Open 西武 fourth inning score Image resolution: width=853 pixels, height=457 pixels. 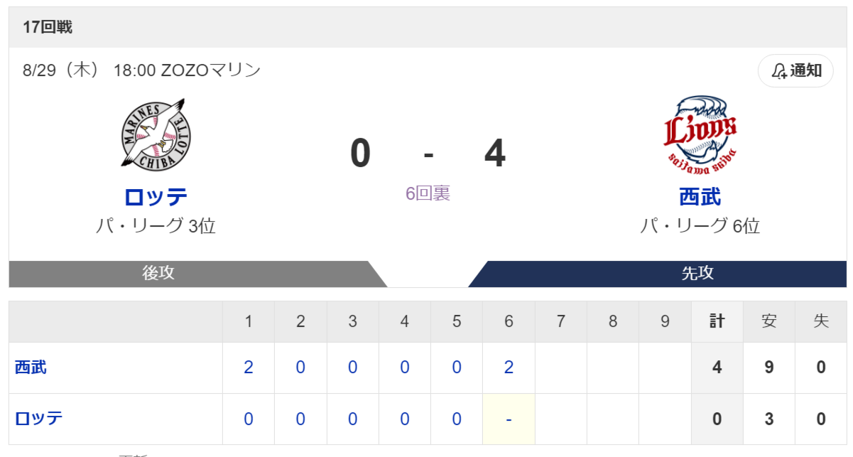click(x=405, y=367)
